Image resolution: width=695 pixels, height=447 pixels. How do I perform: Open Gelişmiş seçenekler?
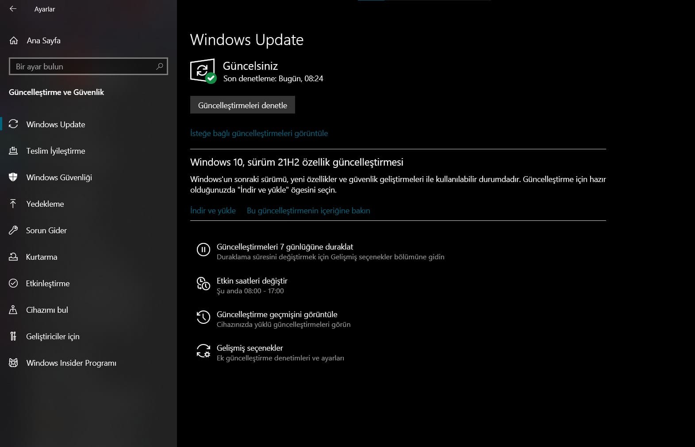point(250,348)
